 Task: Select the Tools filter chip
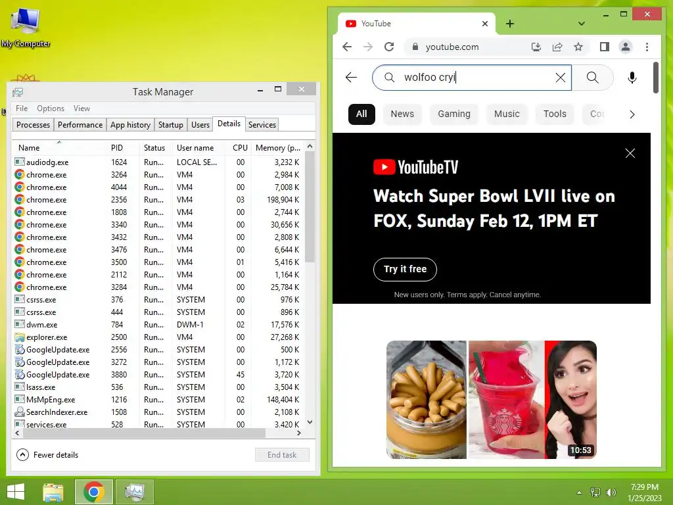point(555,114)
